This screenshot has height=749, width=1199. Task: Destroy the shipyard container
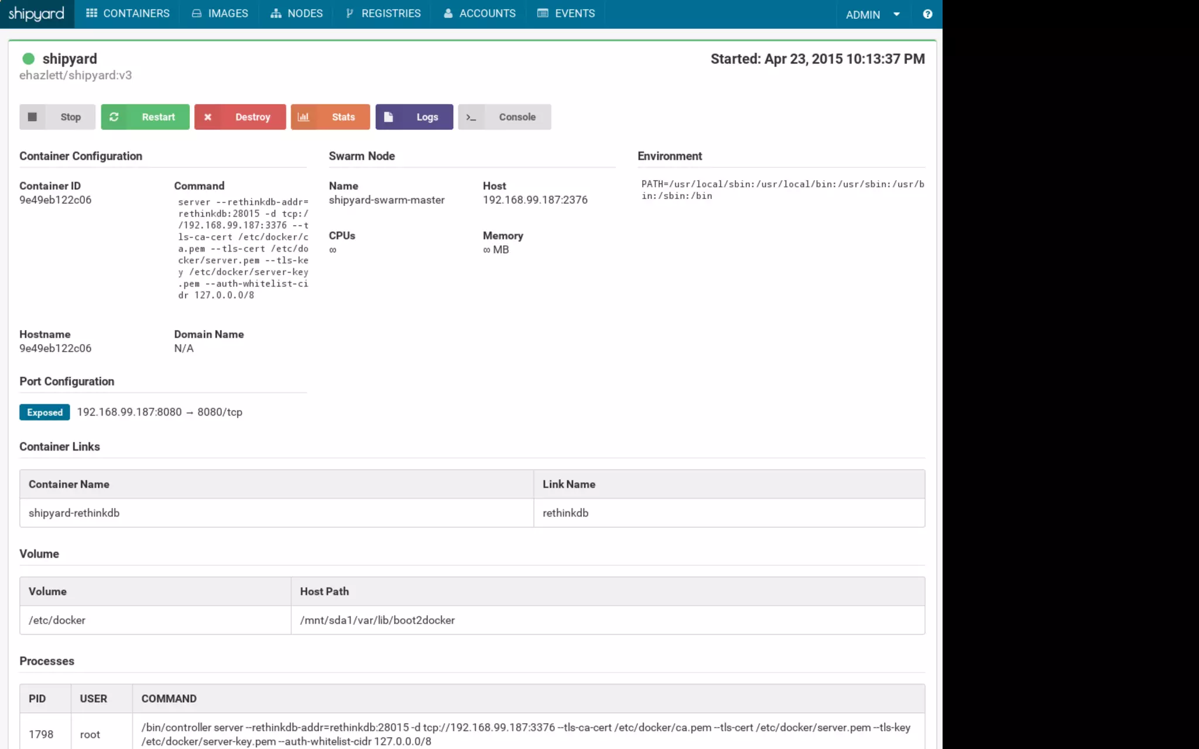[x=240, y=117]
